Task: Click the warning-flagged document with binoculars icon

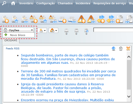Action: click(x=53, y=19)
